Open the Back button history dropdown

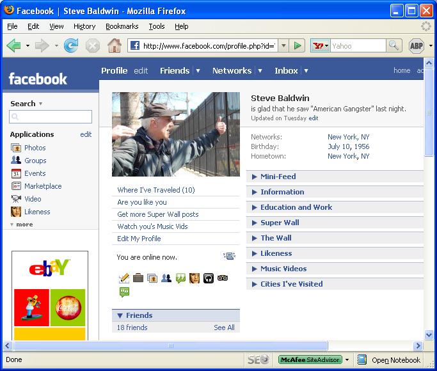click(x=28, y=45)
